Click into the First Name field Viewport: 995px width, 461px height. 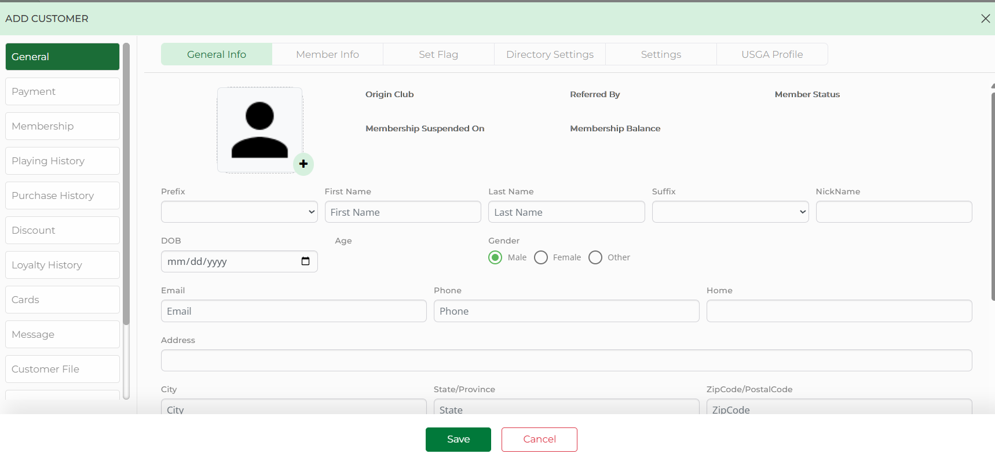[403, 212]
